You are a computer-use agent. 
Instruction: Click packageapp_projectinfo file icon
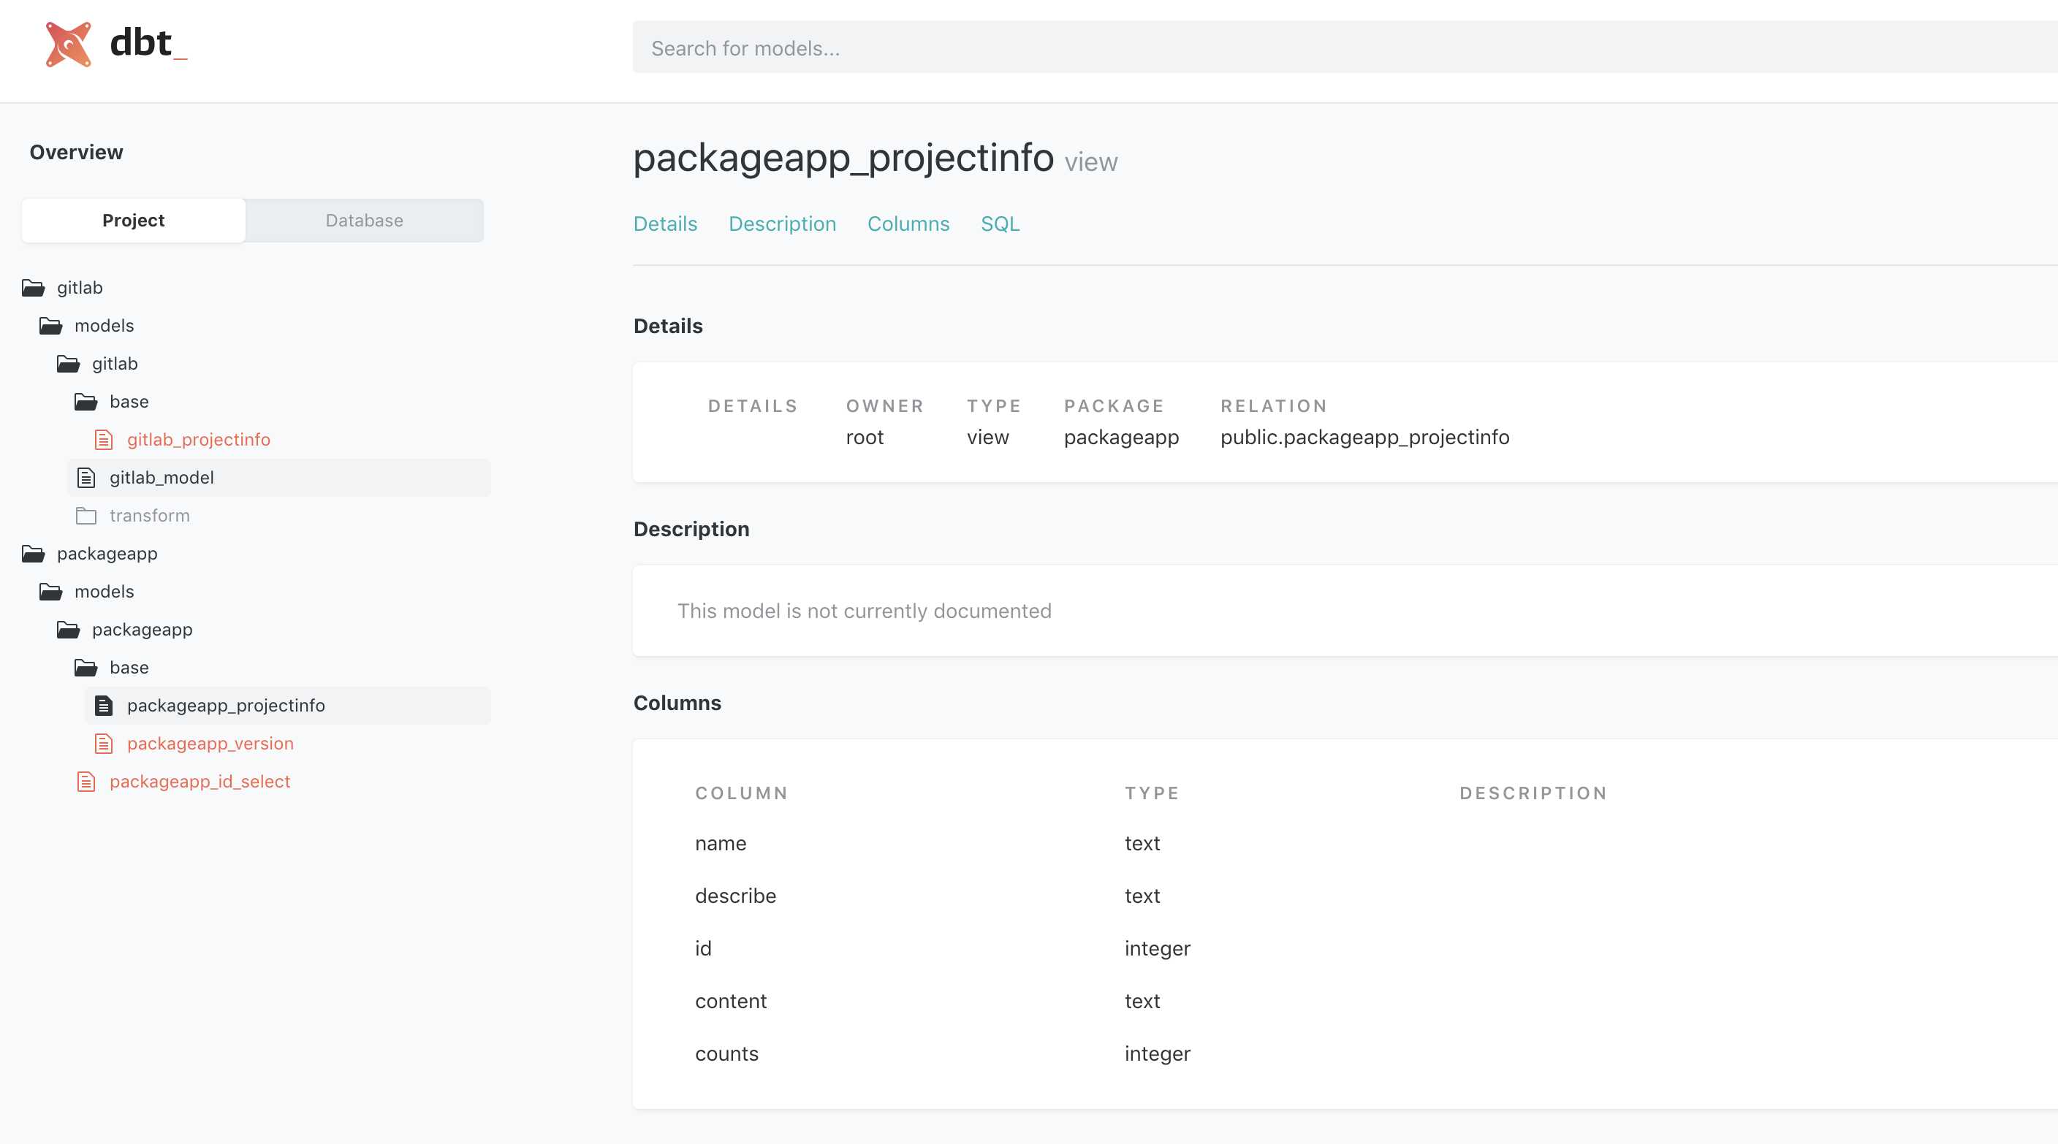[x=103, y=706]
